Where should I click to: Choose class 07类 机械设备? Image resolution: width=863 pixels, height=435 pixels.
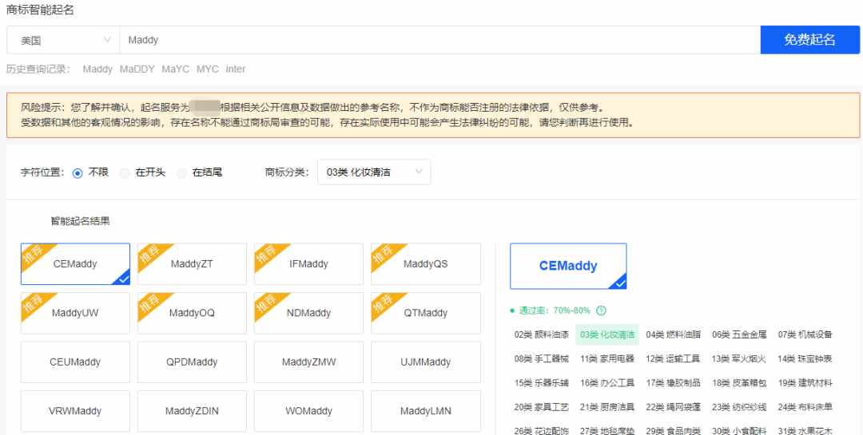pos(805,334)
